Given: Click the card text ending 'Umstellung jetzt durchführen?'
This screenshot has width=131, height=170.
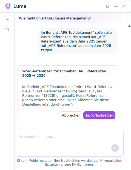Looking at the screenshot, I should click(68, 95).
